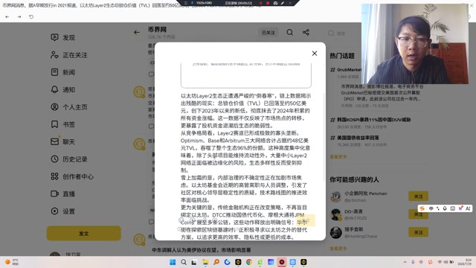Screen dimensions: 476x268
Task: Open File Explorer from taskbar
Action: tap(205, 262)
